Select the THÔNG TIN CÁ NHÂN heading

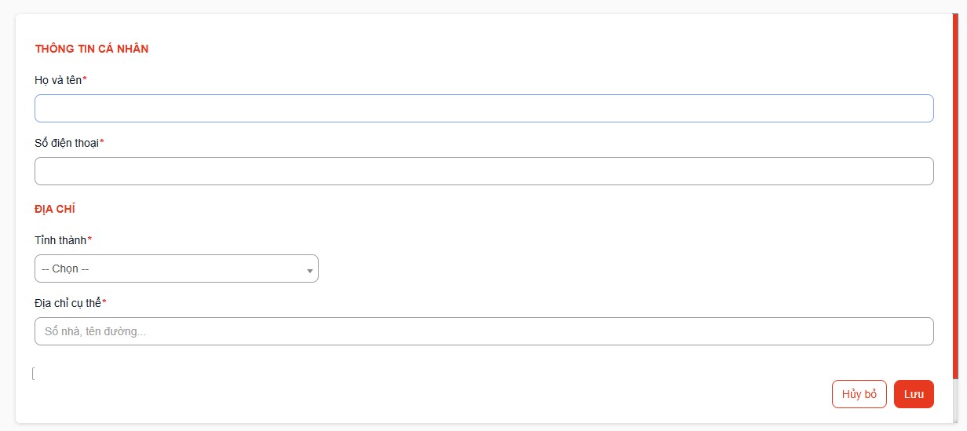coord(92,49)
